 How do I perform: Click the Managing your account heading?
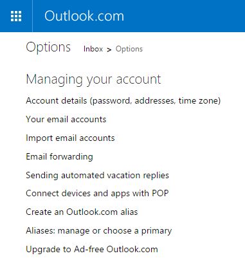(x=93, y=80)
